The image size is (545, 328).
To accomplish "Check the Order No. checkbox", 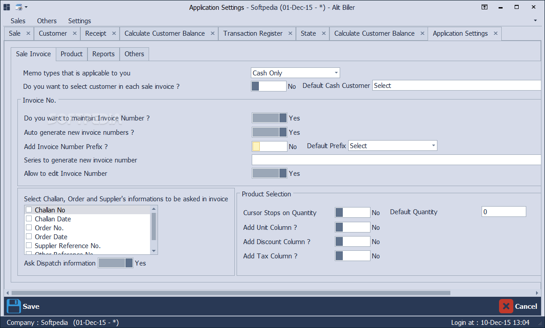I will click(x=29, y=228).
